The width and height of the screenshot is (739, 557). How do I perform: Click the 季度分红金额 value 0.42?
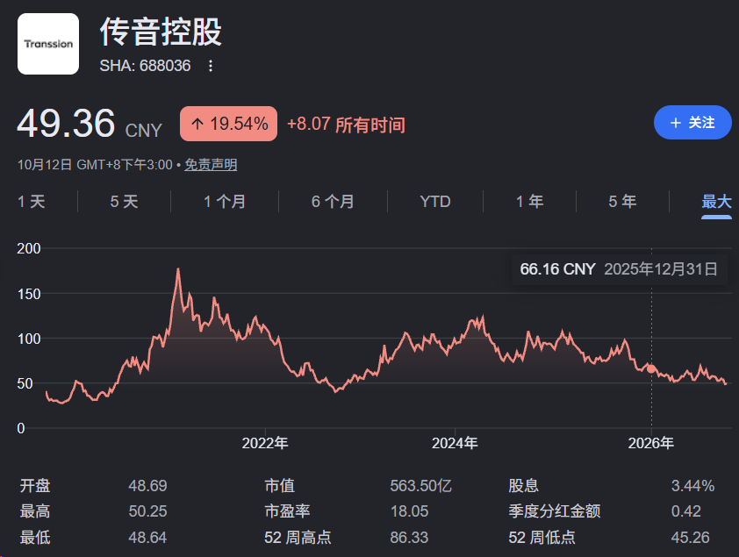[x=685, y=511]
